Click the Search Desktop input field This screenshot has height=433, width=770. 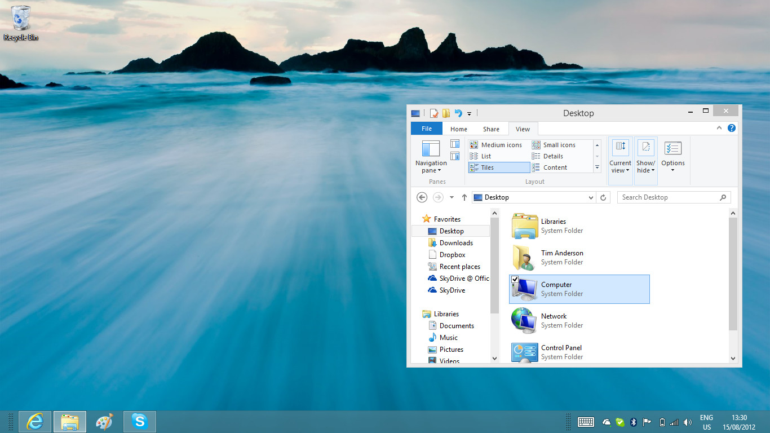click(x=669, y=197)
